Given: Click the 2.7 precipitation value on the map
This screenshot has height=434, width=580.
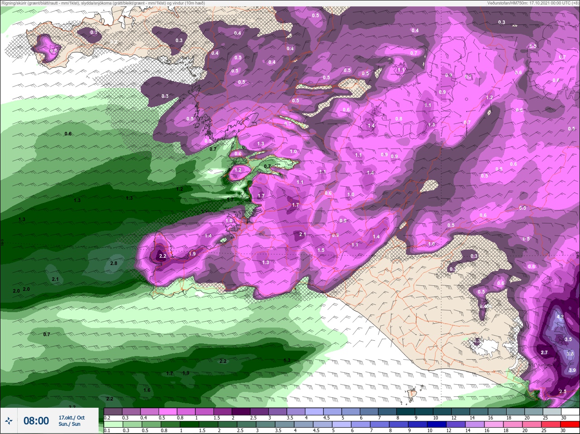Looking at the screenshot, I should [x=544, y=352].
